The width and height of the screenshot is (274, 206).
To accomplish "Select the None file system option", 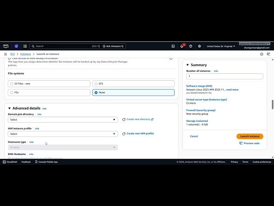I will (x=133, y=93).
